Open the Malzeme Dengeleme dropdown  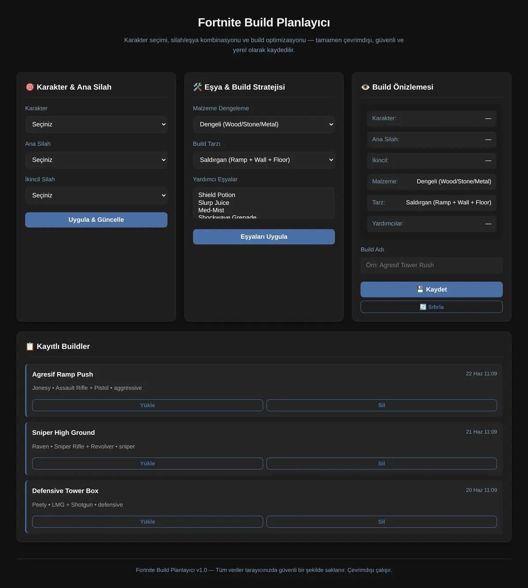click(264, 125)
